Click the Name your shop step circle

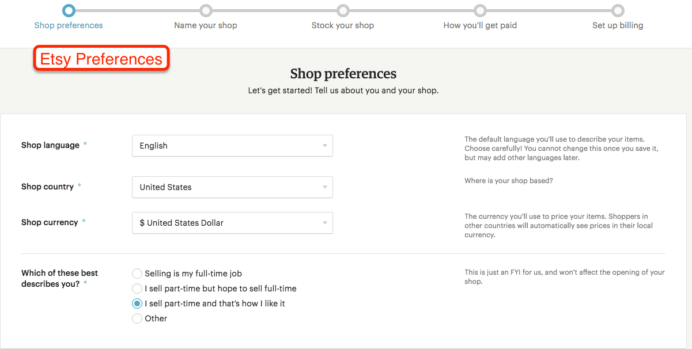tap(206, 10)
